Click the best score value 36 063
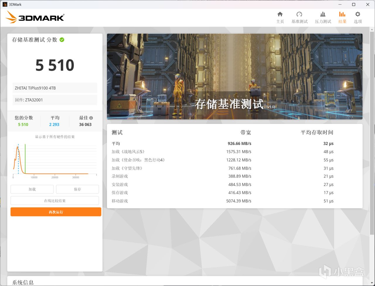 [x=85, y=124]
